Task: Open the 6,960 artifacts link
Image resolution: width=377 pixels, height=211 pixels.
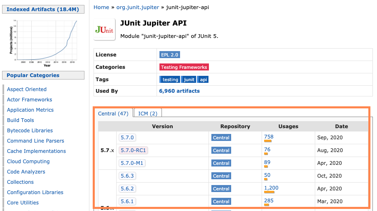Action: point(179,91)
